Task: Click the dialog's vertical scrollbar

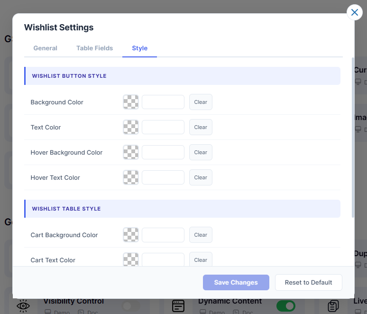Action: [352, 138]
